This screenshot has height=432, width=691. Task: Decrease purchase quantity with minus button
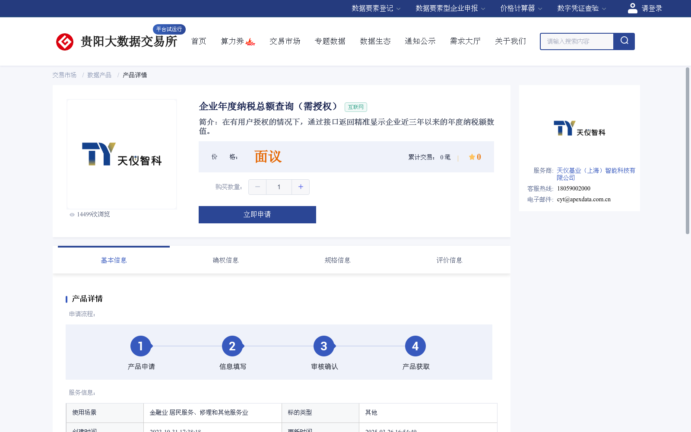point(257,187)
